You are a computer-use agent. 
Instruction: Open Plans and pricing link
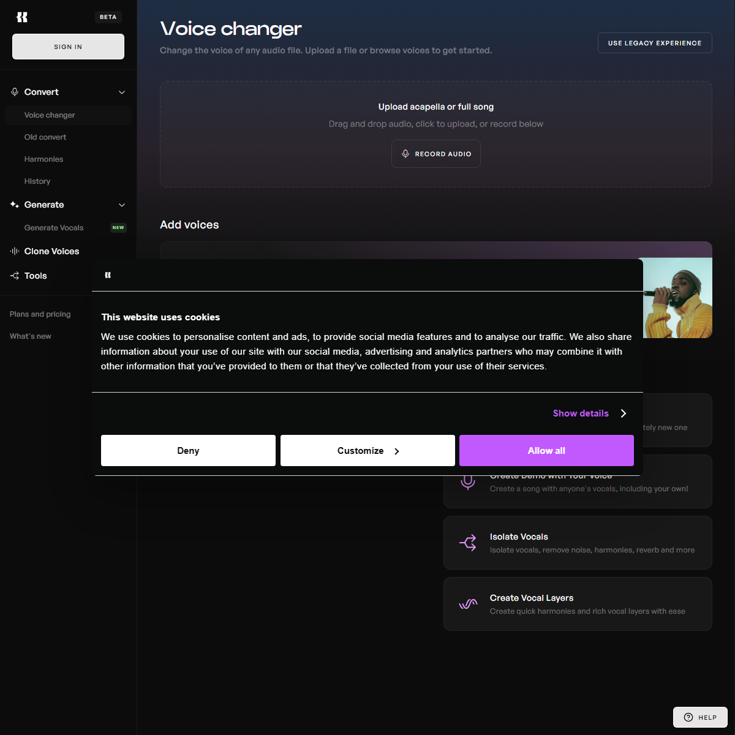[40, 314]
